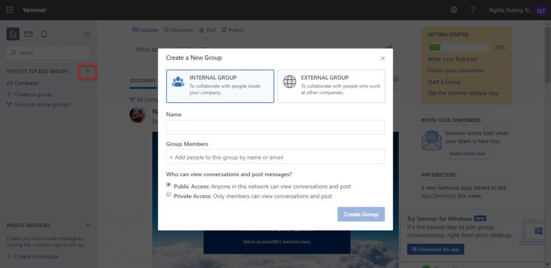
Task: Open the NT user profile avatar
Action: pos(541,11)
